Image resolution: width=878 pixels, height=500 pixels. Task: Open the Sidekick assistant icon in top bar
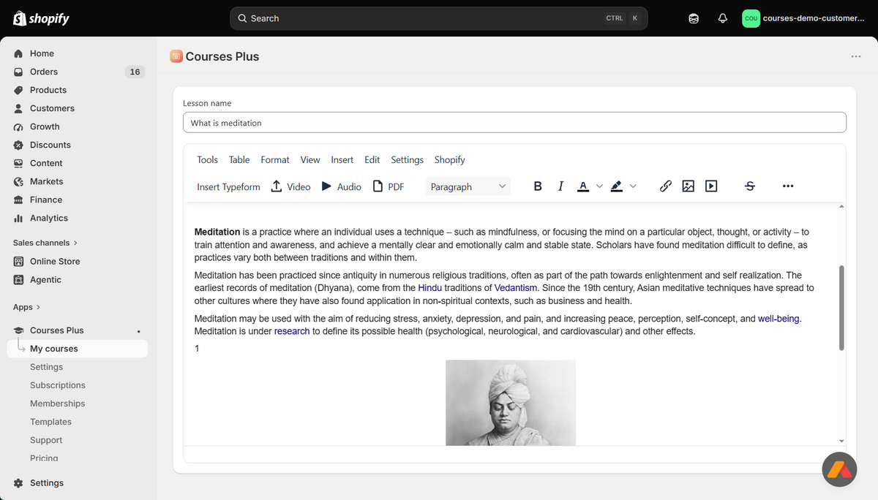tap(694, 18)
